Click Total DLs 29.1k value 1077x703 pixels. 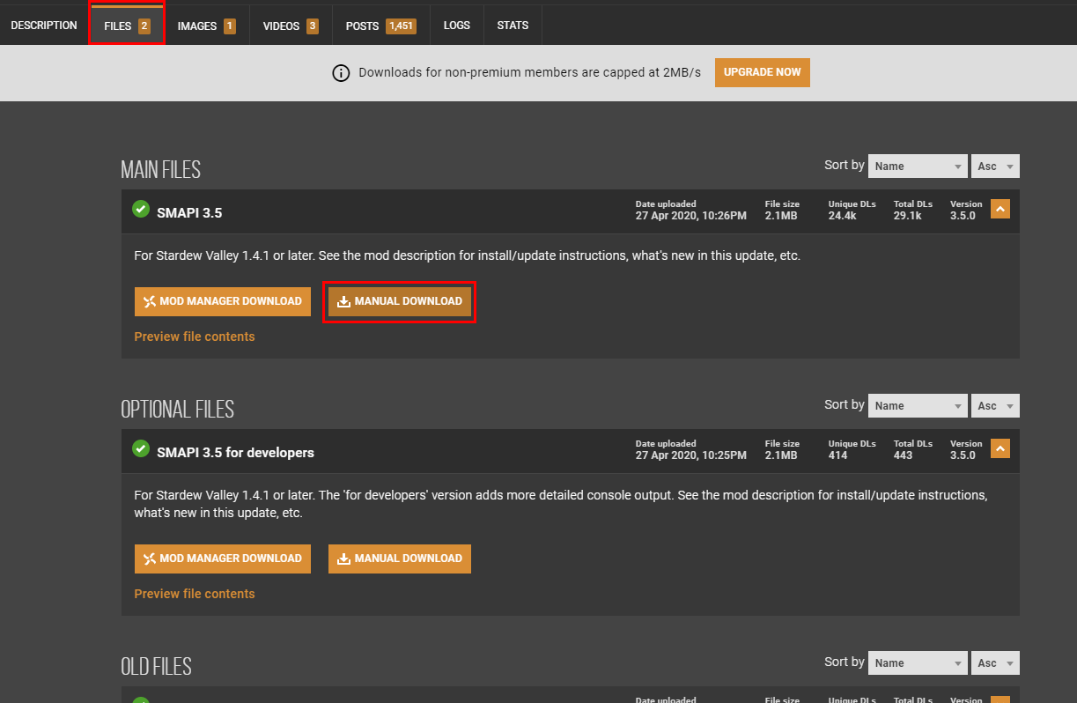[x=908, y=216]
